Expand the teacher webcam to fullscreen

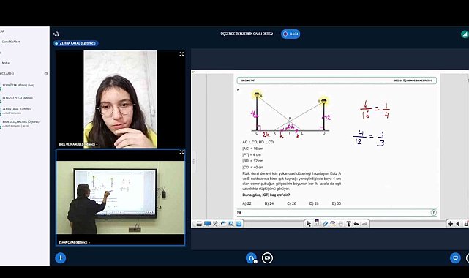[181, 152]
